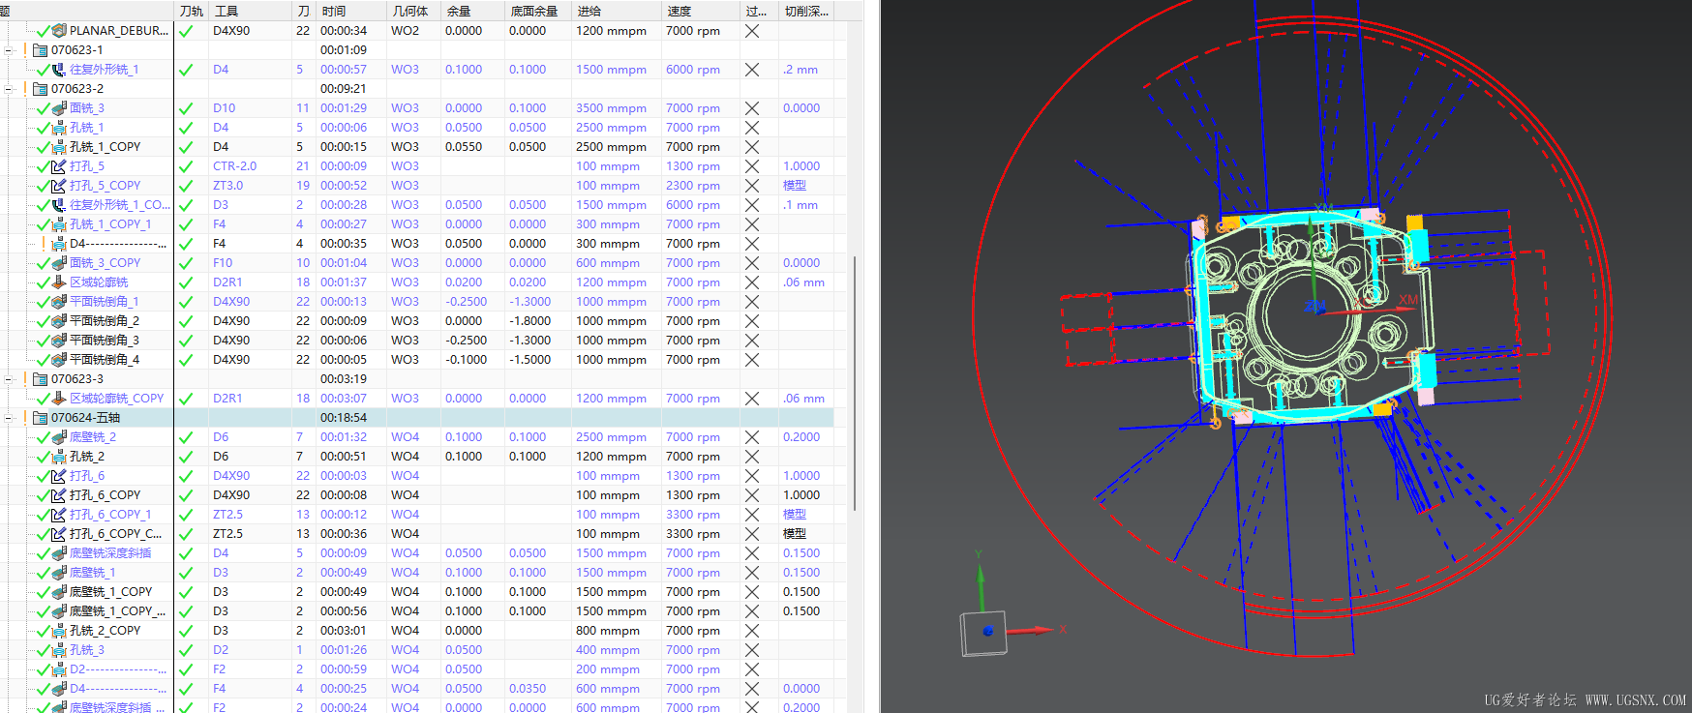Click the gouge check X for 底壁铣_2
This screenshot has width=1692, height=713.
751,437
